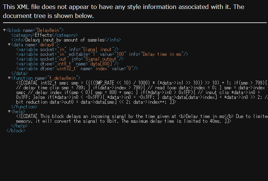268x181 pixels.
Task: Click the variable line with data[800]
Action: pos(67,64)
